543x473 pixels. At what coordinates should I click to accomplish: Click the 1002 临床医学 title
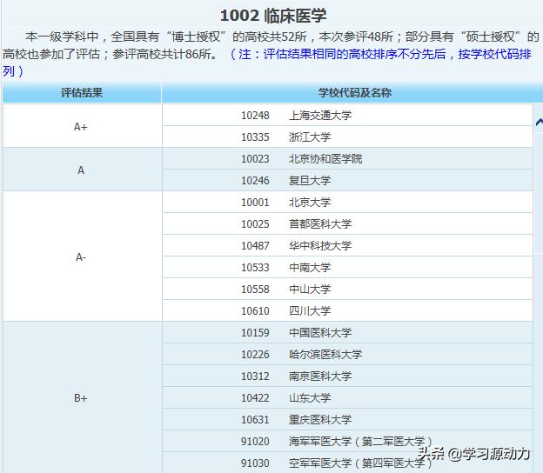coord(273,16)
